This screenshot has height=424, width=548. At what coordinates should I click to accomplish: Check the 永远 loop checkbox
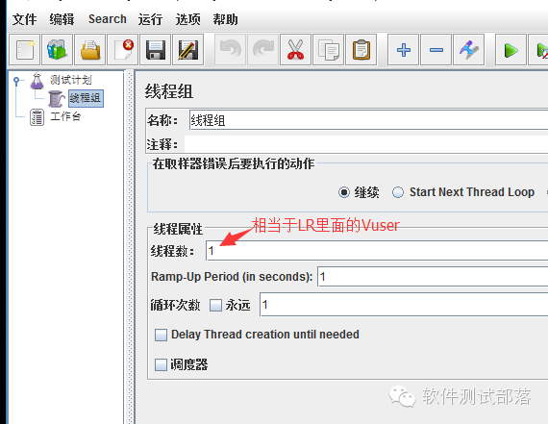tap(215, 305)
